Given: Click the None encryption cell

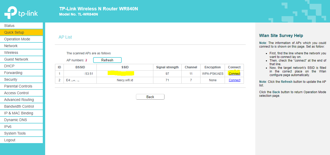Looking at the screenshot, I should pos(213,80).
